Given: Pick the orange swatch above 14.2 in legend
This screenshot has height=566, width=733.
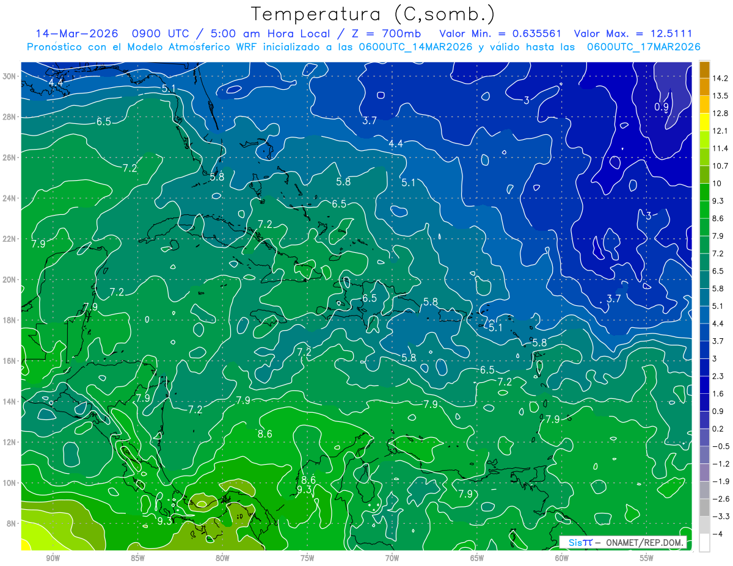Looking at the screenshot, I should [704, 70].
